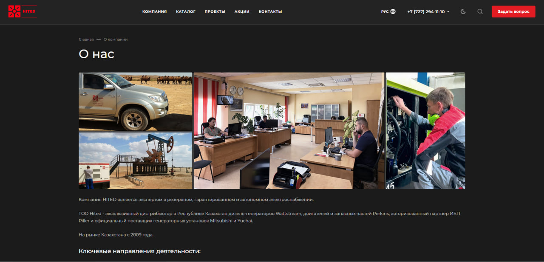The height and width of the screenshot is (262, 544).
Task: Click the О нас page heading
Action: [96, 54]
